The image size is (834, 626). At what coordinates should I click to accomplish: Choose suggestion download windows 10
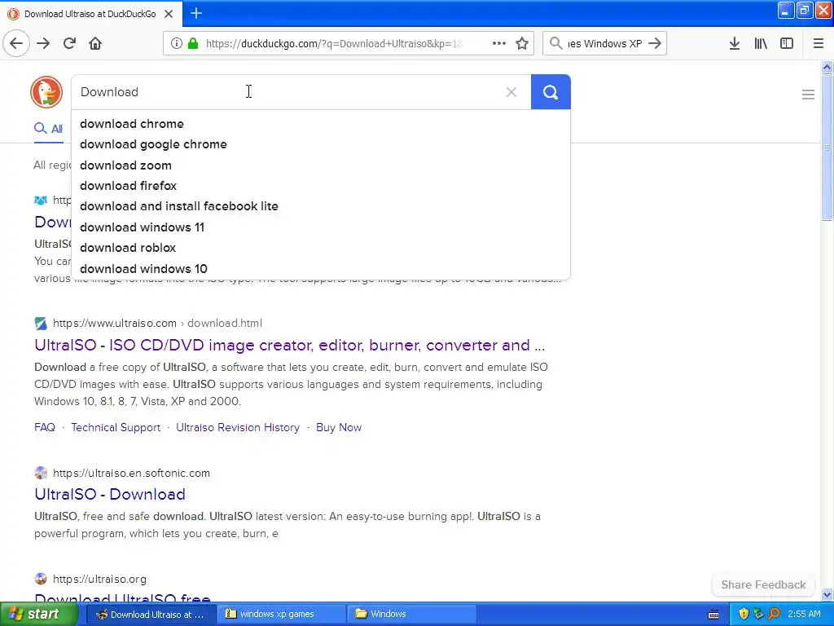click(321, 269)
